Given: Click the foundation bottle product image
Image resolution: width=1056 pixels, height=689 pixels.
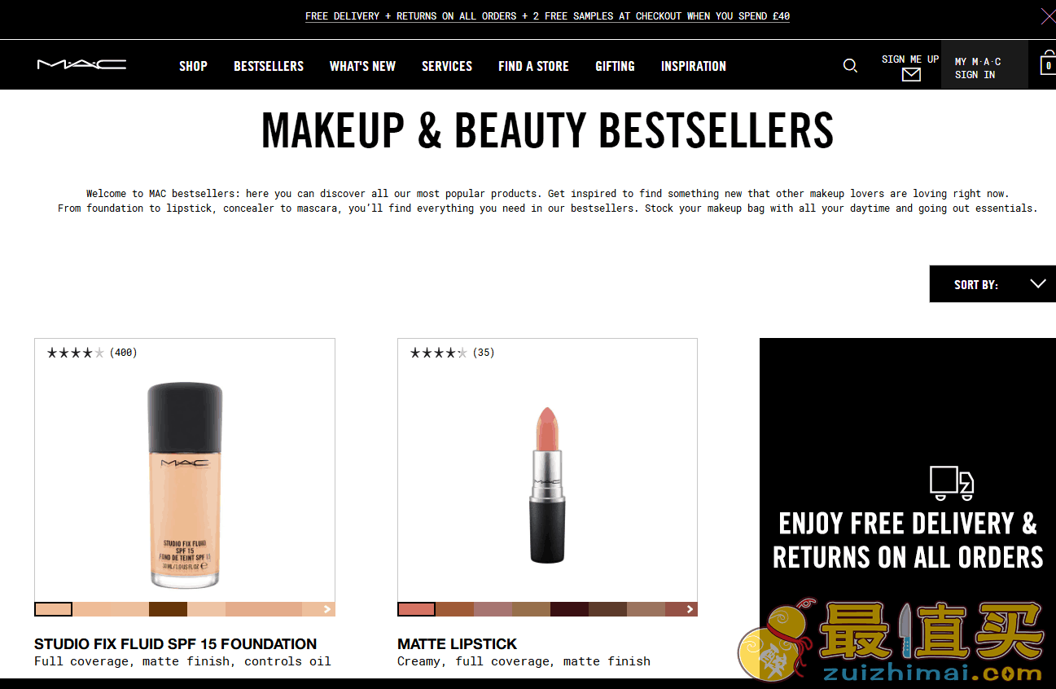Looking at the screenshot, I should (185, 485).
